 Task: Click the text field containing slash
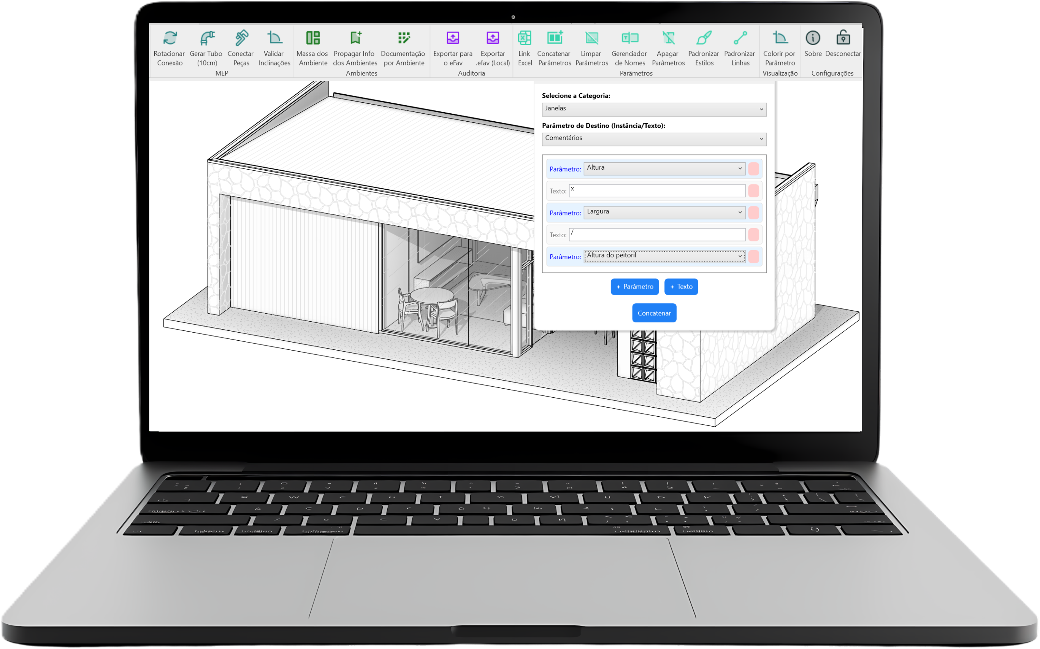point(658,234)
